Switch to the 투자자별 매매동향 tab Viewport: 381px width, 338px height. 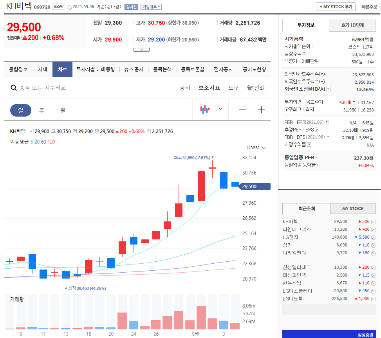[x=96, y=70]
